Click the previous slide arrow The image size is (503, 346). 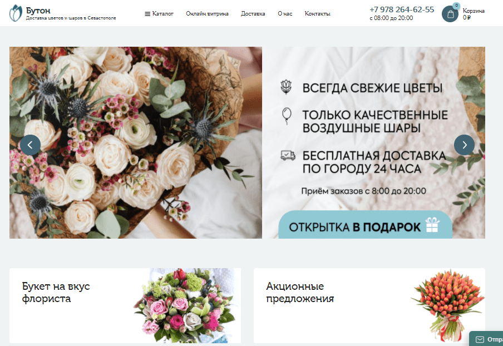pos(30,145)
